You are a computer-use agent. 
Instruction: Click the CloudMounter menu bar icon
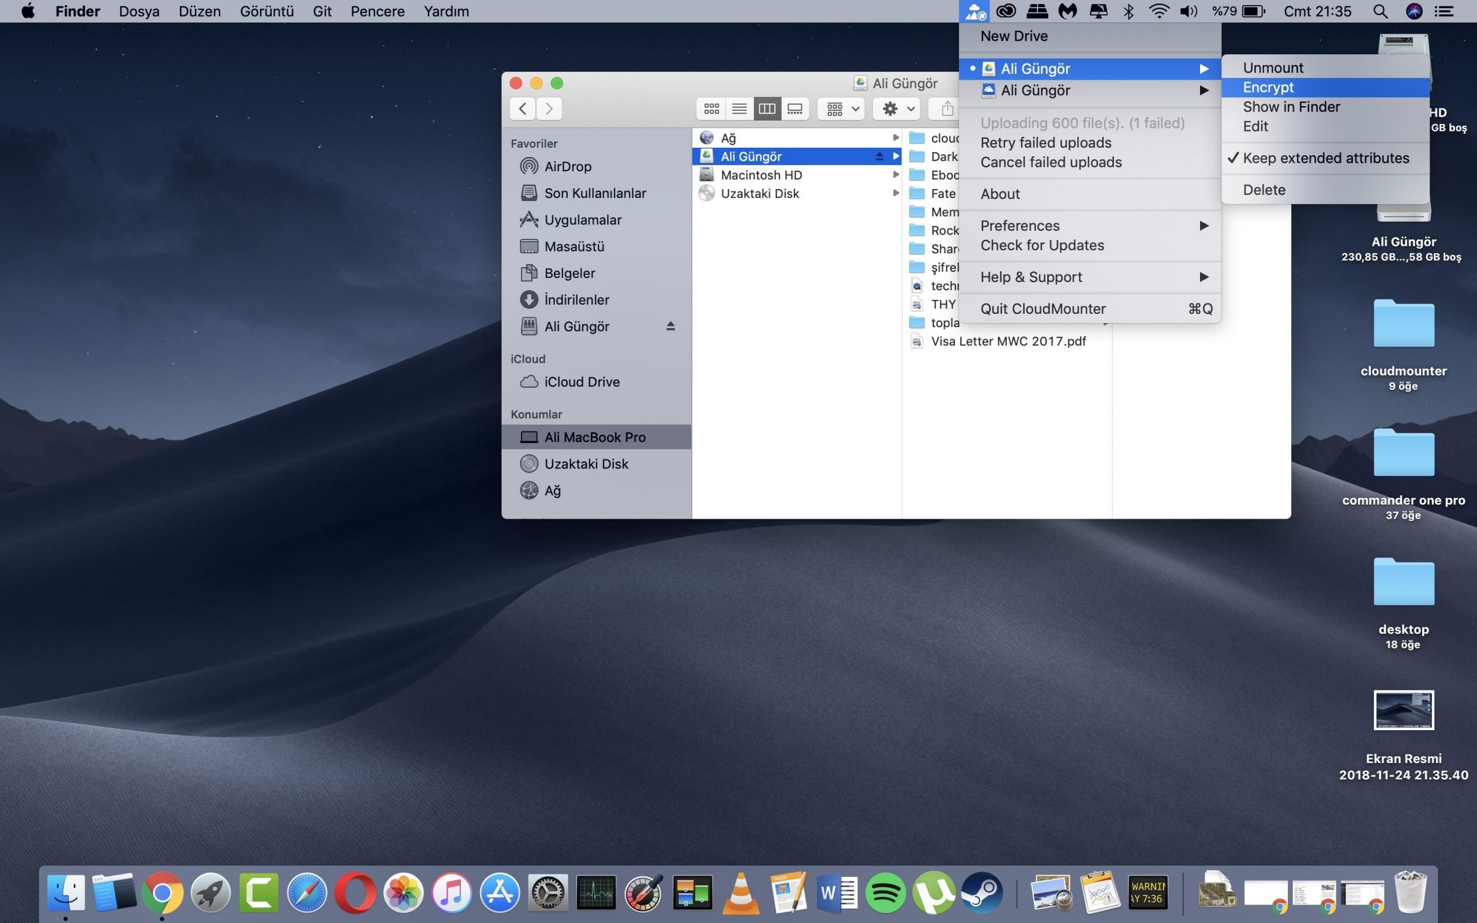(974, 11)
